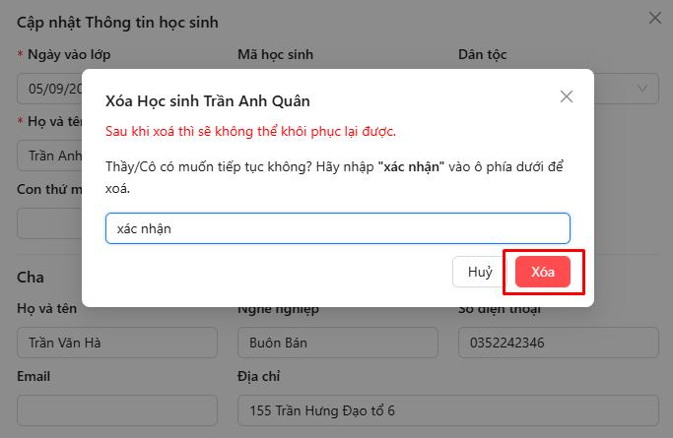Close the Cập nhật Thông tin học sinh panel
Screen dimensions: 673x438
(x=655, y=17)
